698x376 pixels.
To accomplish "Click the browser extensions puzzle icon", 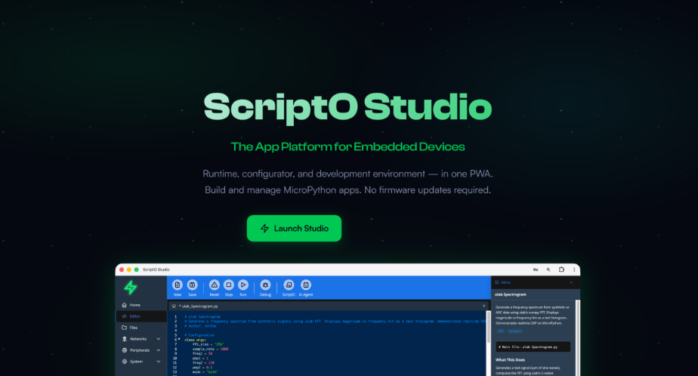I will click(561, 270).
